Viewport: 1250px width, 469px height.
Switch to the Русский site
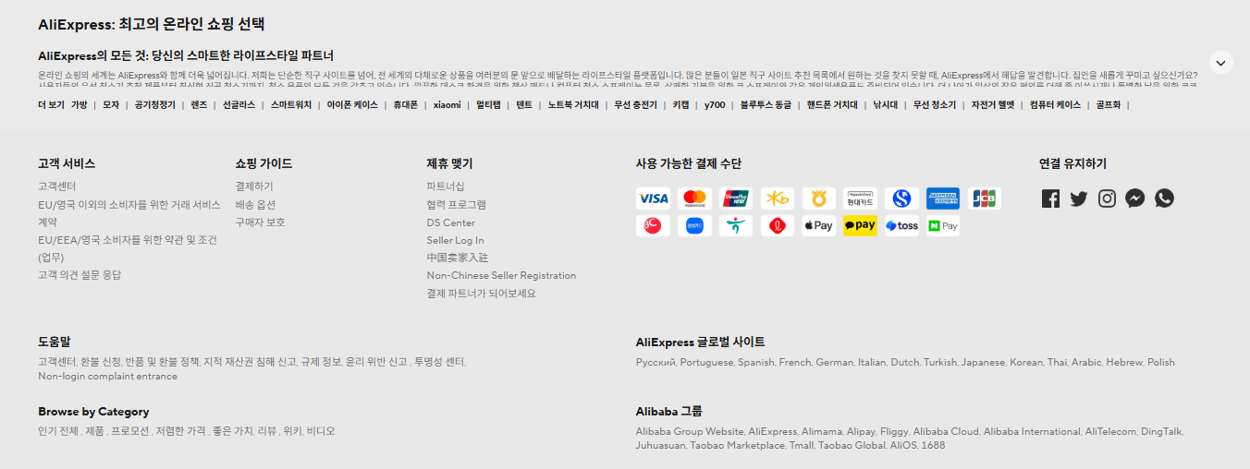tap(656, 362)
